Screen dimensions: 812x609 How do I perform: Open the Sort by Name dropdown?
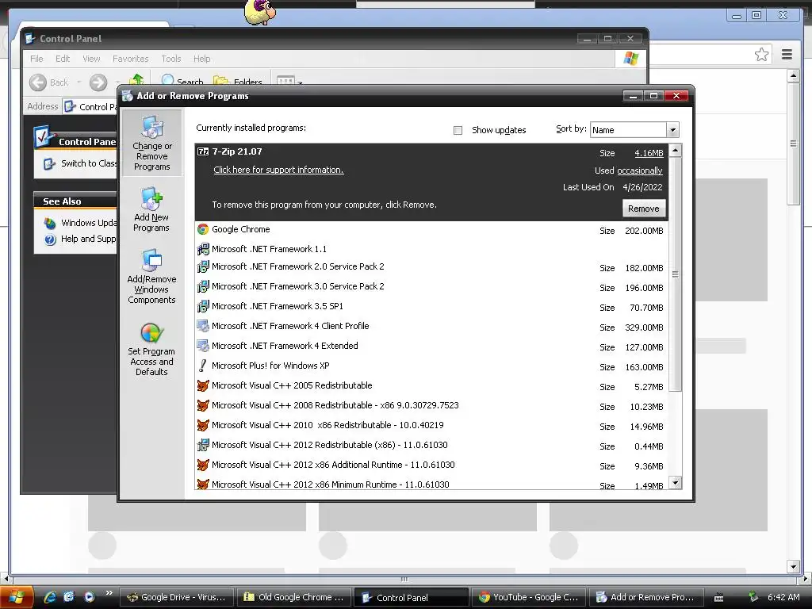coord(672,129)
